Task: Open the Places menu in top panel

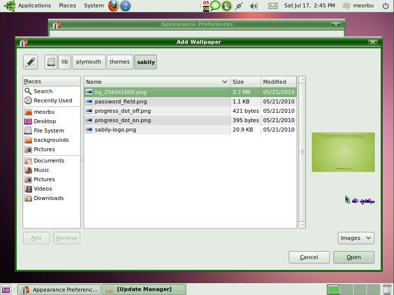Action: [x=67, y=5]
